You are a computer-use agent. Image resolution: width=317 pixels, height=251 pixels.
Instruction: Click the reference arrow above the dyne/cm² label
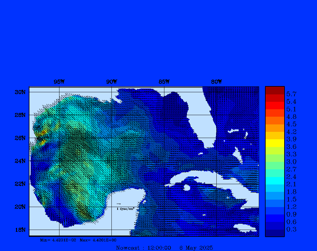click(119, 204)
